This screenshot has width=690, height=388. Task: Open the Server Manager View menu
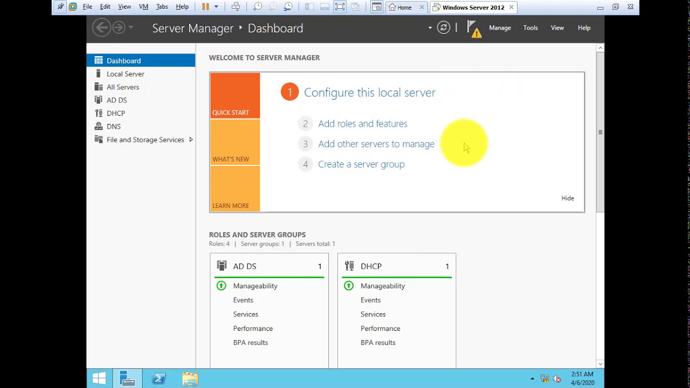[x=557, y=28]
